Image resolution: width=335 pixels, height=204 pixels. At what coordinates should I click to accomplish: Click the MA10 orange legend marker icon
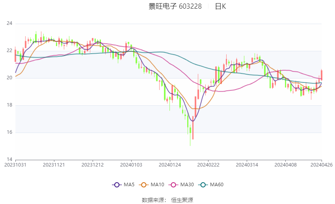pos(144,185)
